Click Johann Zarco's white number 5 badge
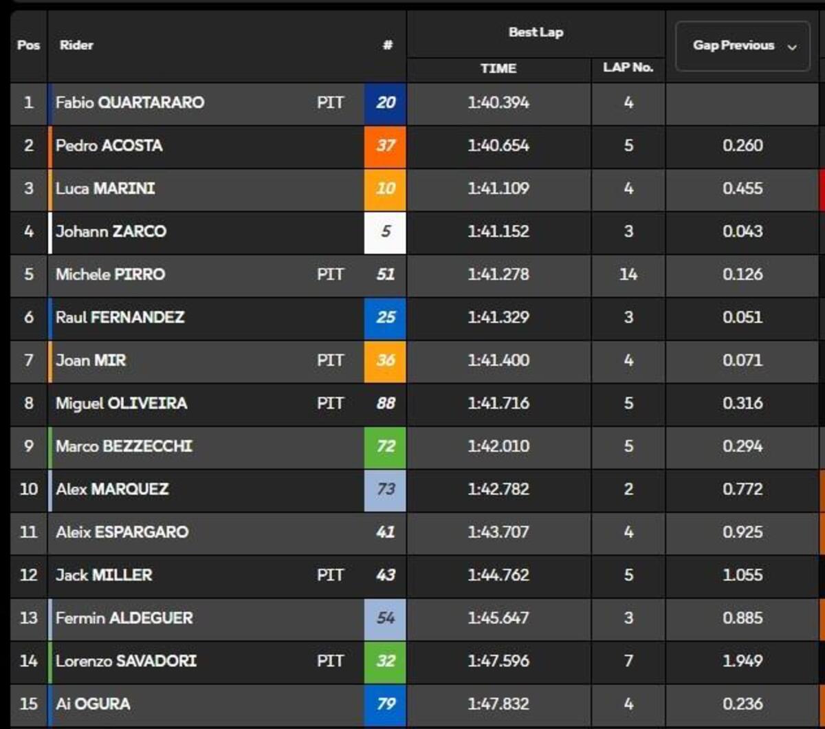825x729 pixels. pos(385,232)
